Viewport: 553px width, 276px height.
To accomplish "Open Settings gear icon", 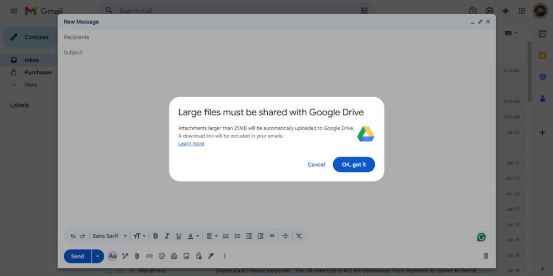I will click(489, 11).
